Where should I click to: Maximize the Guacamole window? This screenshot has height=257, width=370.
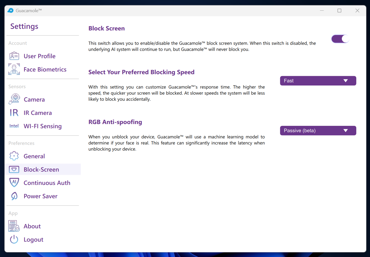click(x=339, y=11)
